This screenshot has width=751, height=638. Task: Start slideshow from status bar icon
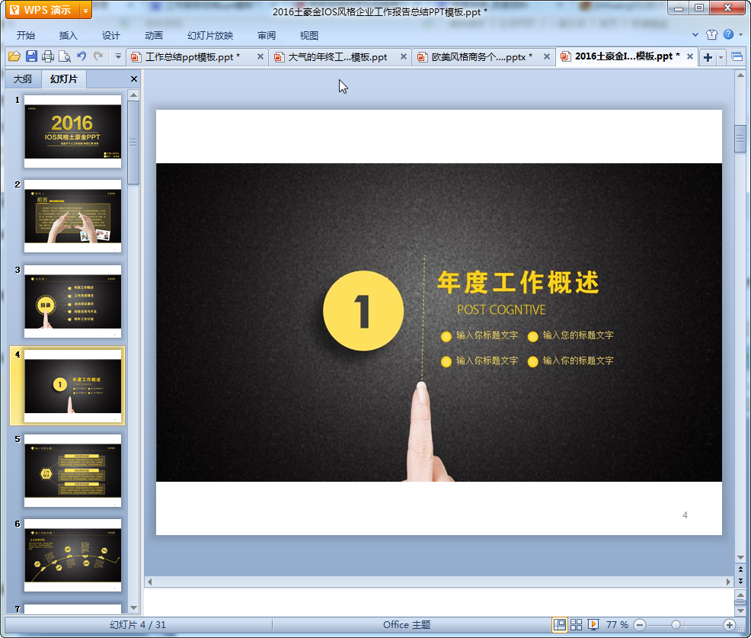pos(593,624)
